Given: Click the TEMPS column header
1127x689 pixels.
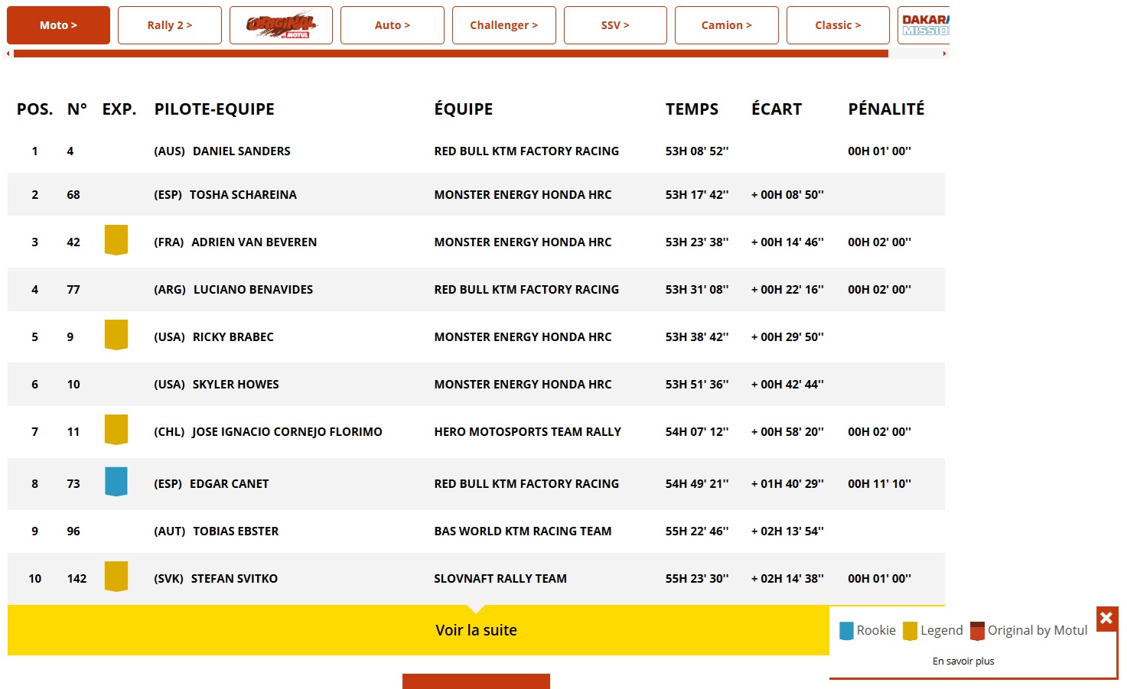Looking at the screenshot, I should [692, 109].
